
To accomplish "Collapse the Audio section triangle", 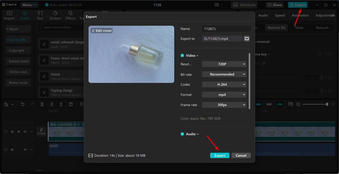I will [x=198, y=134].
